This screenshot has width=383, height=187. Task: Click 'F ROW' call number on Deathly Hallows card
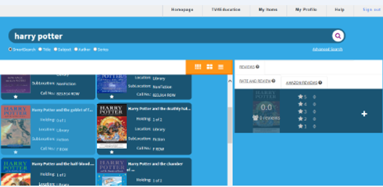point(158,149)
